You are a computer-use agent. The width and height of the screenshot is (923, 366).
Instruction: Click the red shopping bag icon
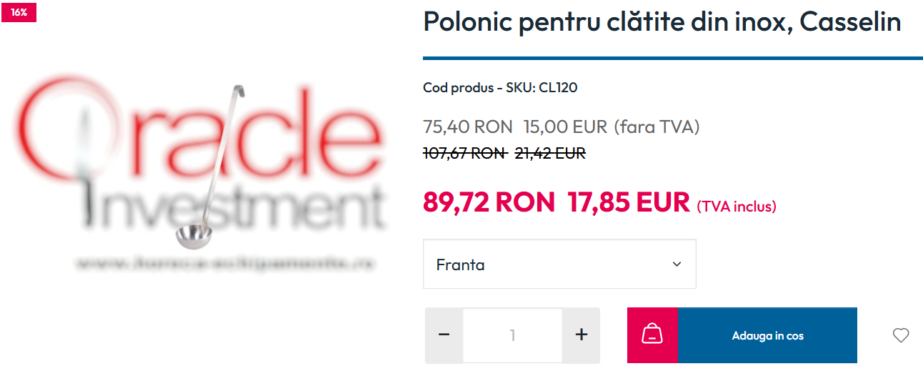652,335
